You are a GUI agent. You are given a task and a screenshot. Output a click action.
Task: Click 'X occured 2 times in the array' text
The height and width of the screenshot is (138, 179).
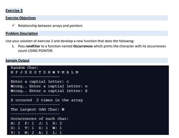(47, 100)
